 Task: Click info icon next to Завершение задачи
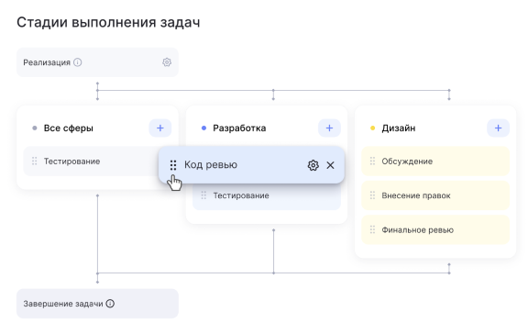point(110,304)
